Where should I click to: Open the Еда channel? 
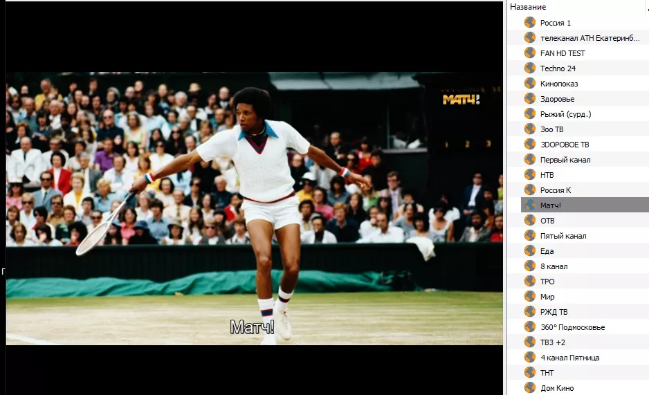coord(547,251)
